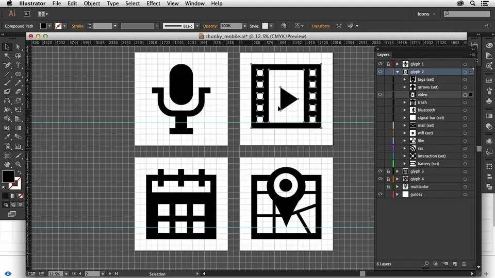Select the Eyedropper tool
The height and width of the screenshot is (278, 495).
point(7,137)
